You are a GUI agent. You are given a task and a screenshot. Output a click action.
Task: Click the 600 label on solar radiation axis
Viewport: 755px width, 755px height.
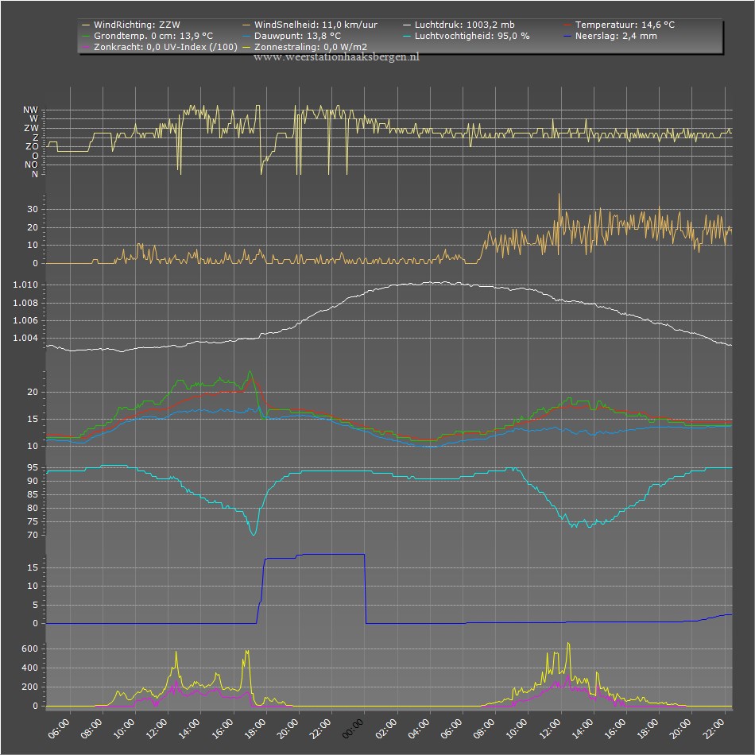tap(29, 649)
